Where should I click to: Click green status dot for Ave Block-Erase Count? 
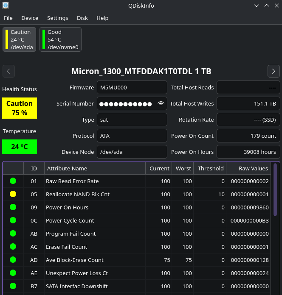pos(13,260)
